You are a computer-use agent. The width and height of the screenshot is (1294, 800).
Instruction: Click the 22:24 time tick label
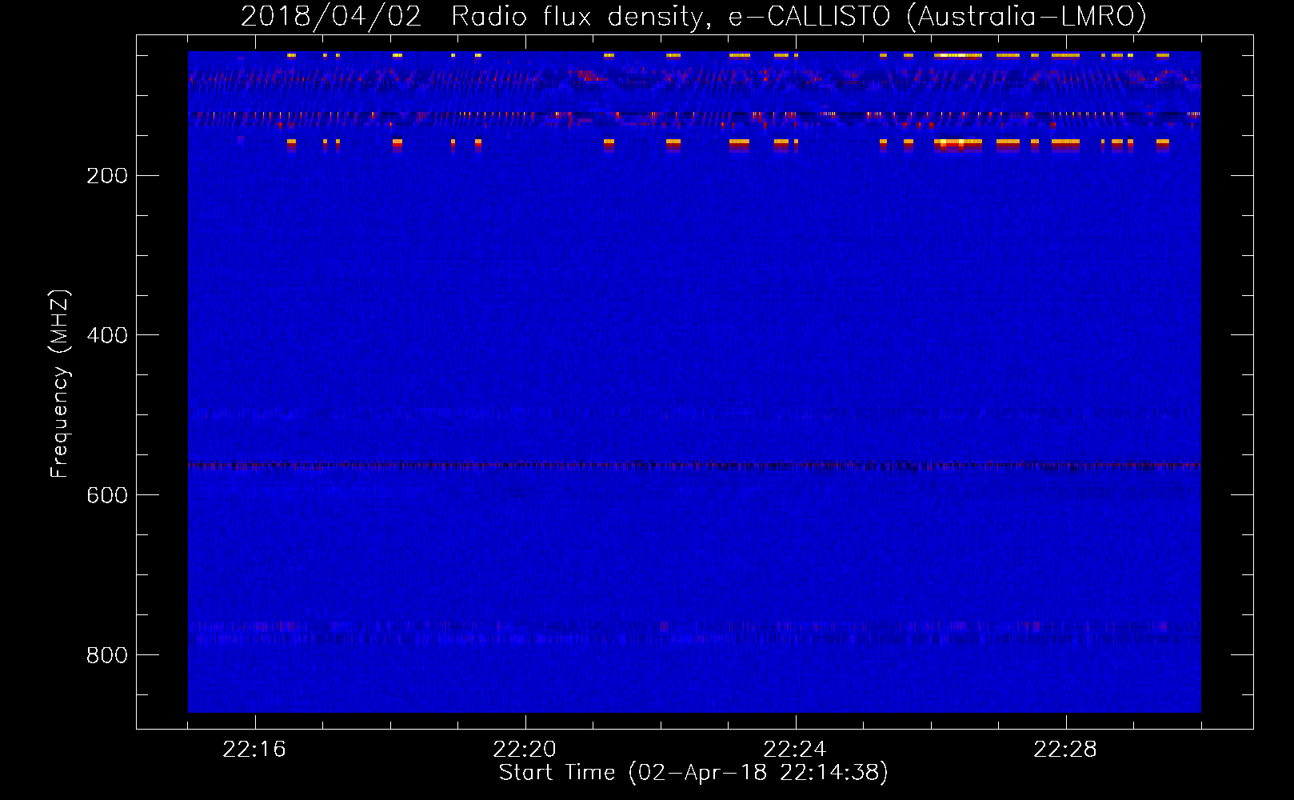[x=795, y=750]
